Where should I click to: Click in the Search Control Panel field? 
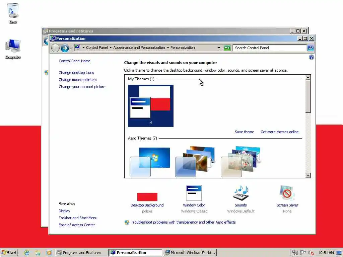[x=270, y=48]
